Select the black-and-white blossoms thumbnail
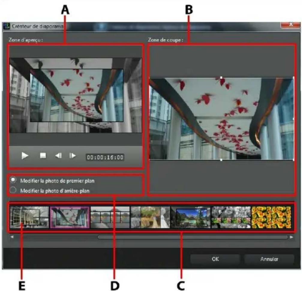302x291 pixels. (231, 217)
